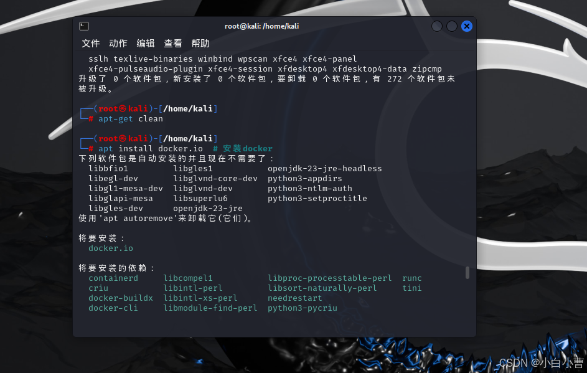This screenshot has height=373, width=587.
Task: Open the 文件 menu
Action: pyautogui.click(x=91, y=44)
